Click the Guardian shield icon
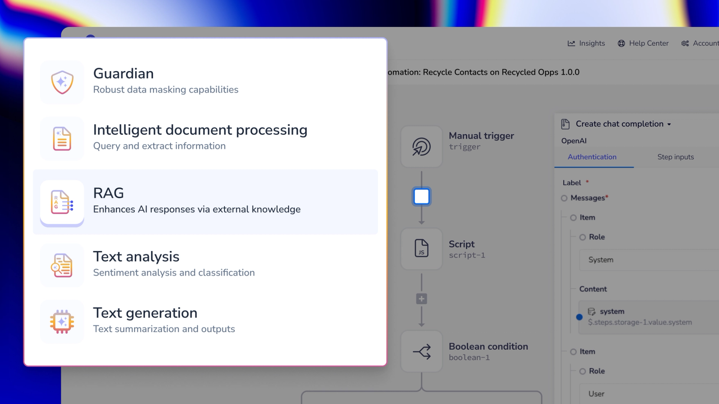This screenshot has height=404, width=719. (x=62, y=82)
